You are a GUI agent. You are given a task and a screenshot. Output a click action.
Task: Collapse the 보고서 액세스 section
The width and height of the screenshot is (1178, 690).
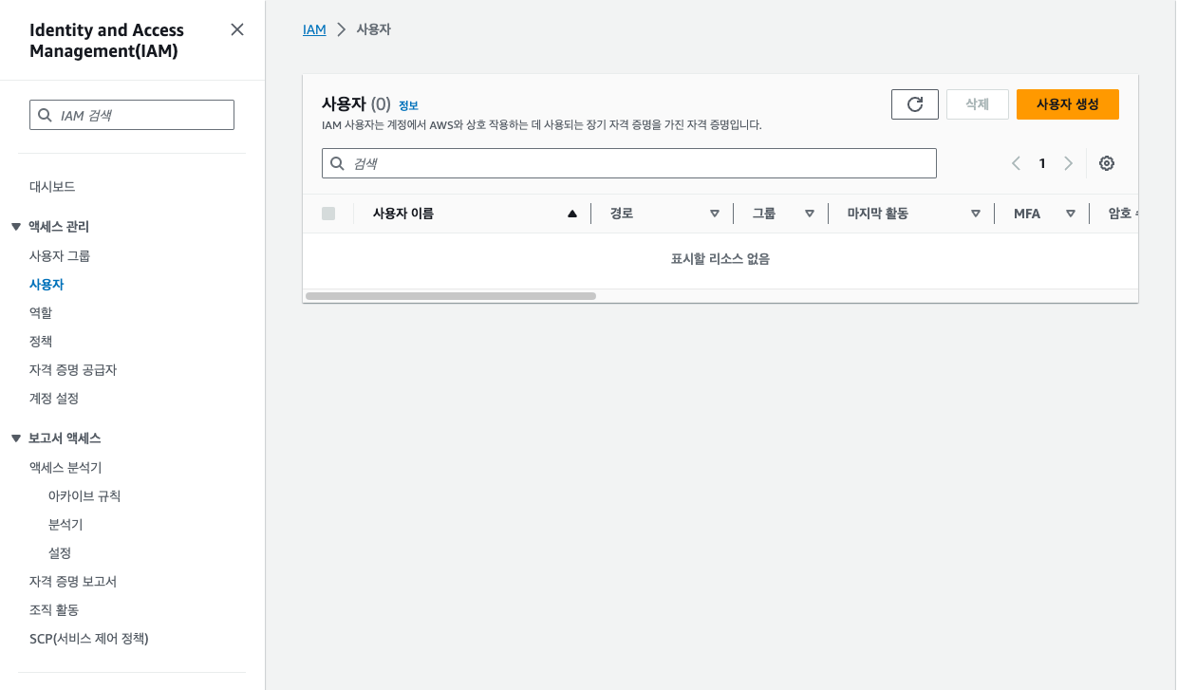click(x=16, y=438)
